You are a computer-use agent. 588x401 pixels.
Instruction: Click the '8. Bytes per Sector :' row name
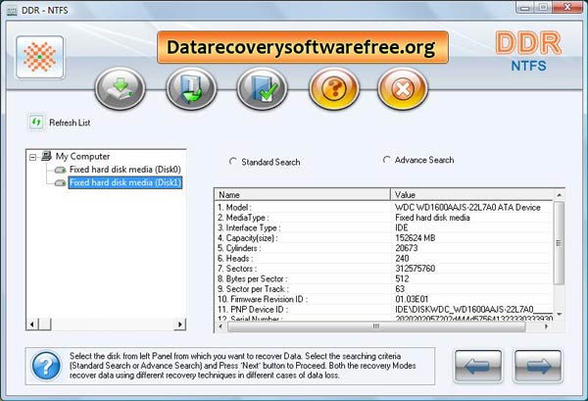(x=253, y=278)
